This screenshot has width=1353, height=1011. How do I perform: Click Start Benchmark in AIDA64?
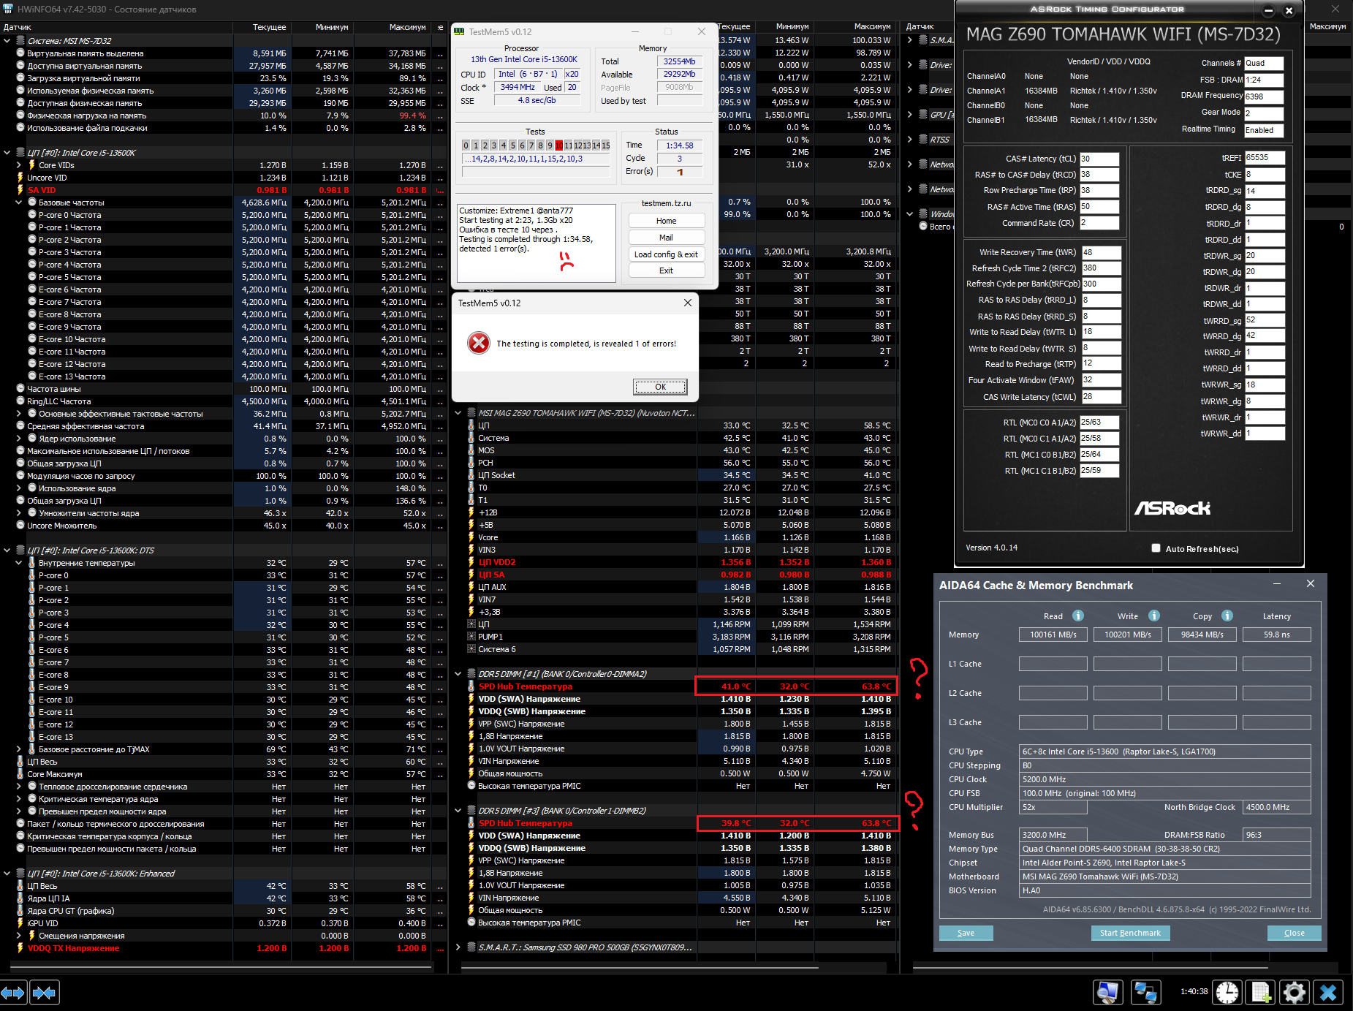(x=1130, y=933)
